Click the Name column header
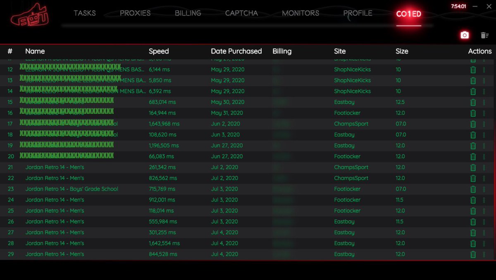 35,51
